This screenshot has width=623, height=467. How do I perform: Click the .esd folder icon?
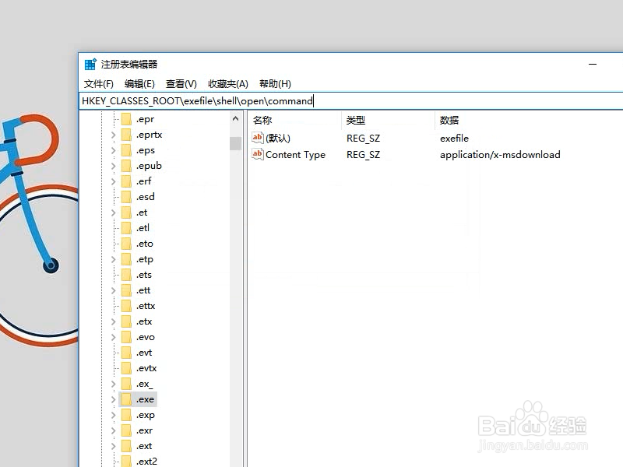click(126, 197)
